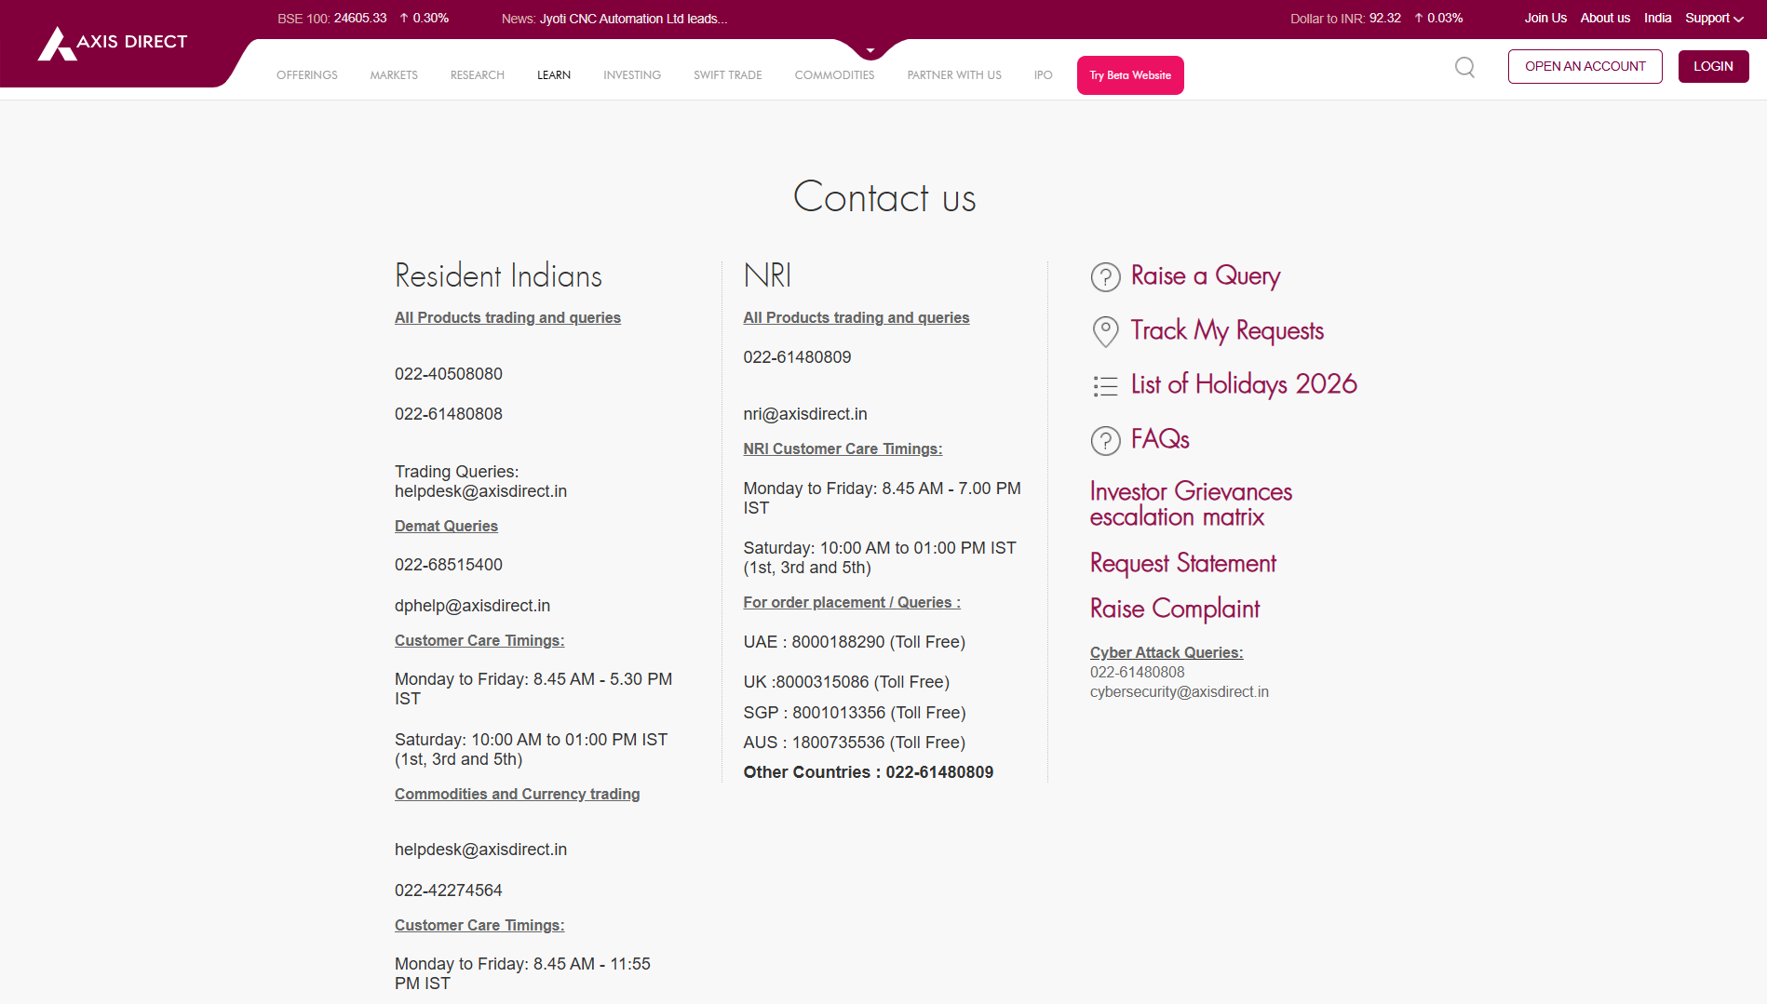Click the Login button
1767x1004 pixels.
(1714, 66)
